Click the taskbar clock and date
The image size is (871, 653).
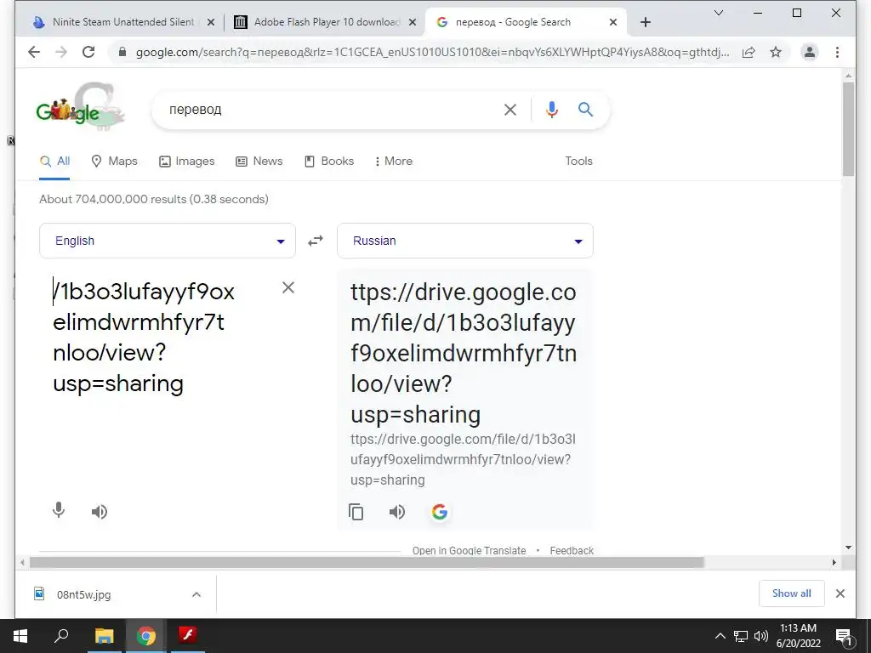pos(798,636)
